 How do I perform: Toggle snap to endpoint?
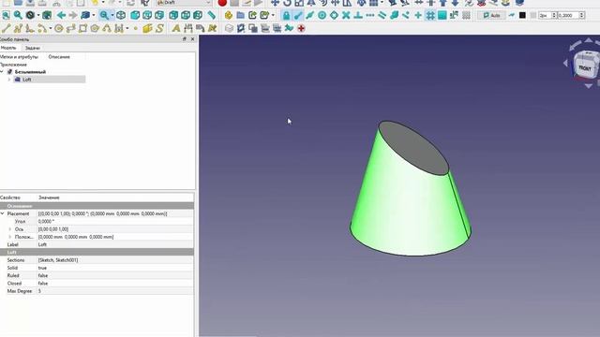(x=298, y=15)
